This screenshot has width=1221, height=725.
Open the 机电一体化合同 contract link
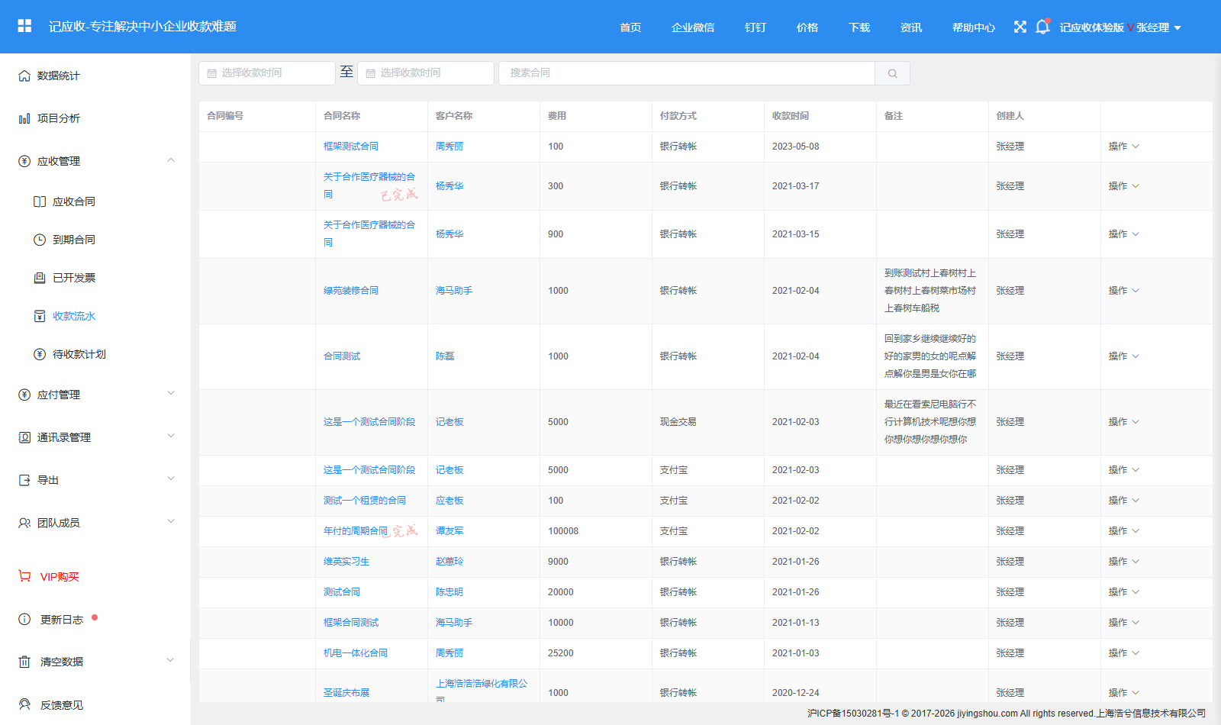[356, 653]
